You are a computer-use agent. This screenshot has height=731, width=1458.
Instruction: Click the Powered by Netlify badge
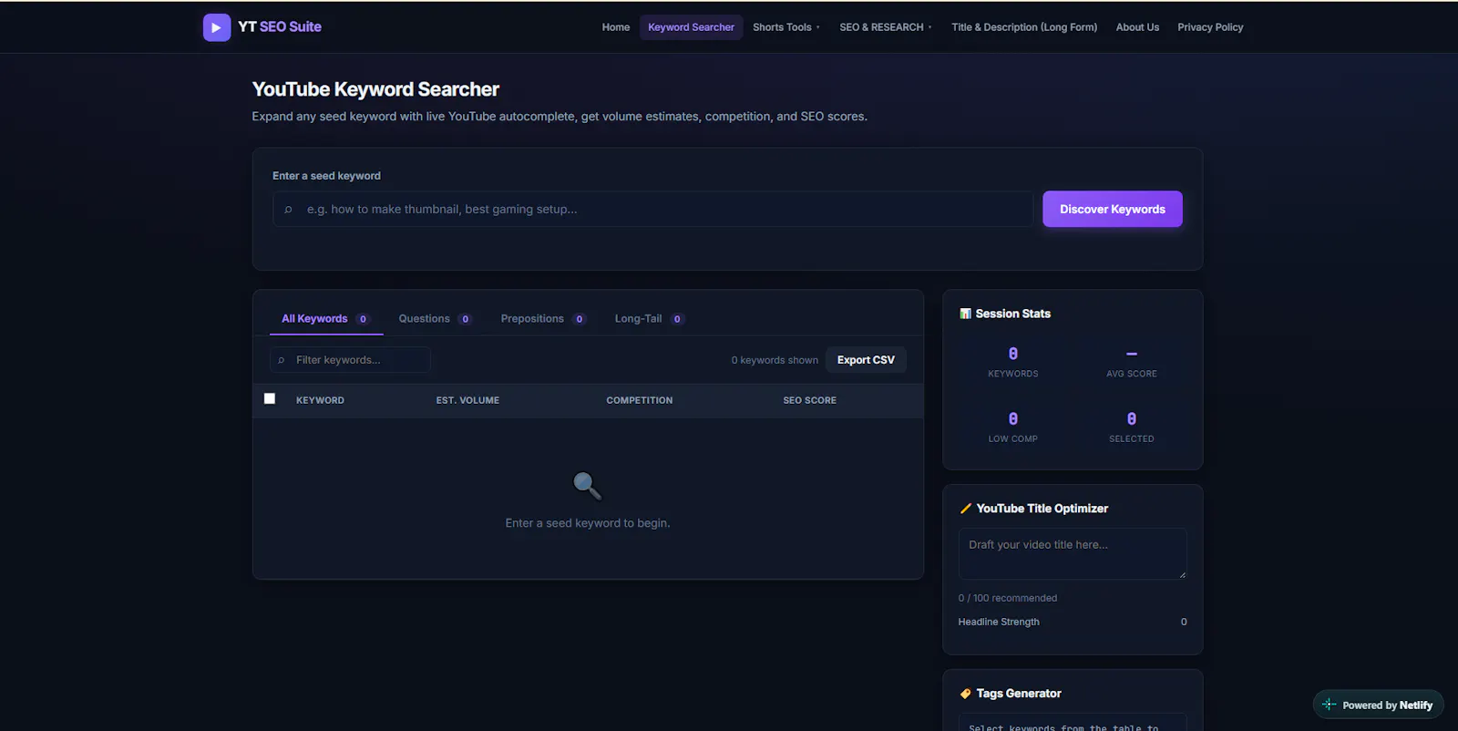1378,705
